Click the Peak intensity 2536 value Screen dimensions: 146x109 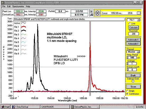pyautogui.click(x=41, y=11)
